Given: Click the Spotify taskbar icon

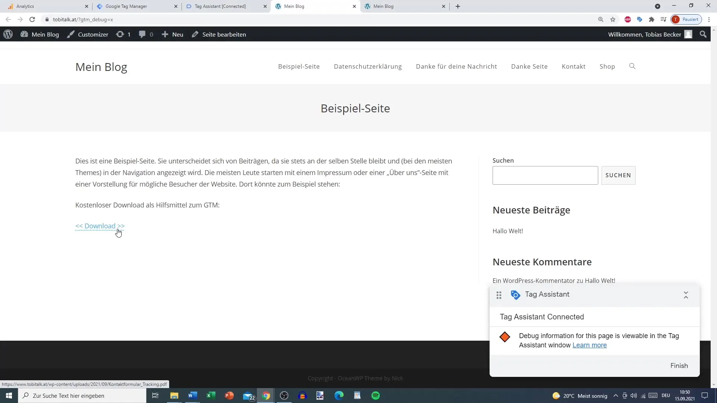Looking at the screenshot, I should [x=376, y=396].
